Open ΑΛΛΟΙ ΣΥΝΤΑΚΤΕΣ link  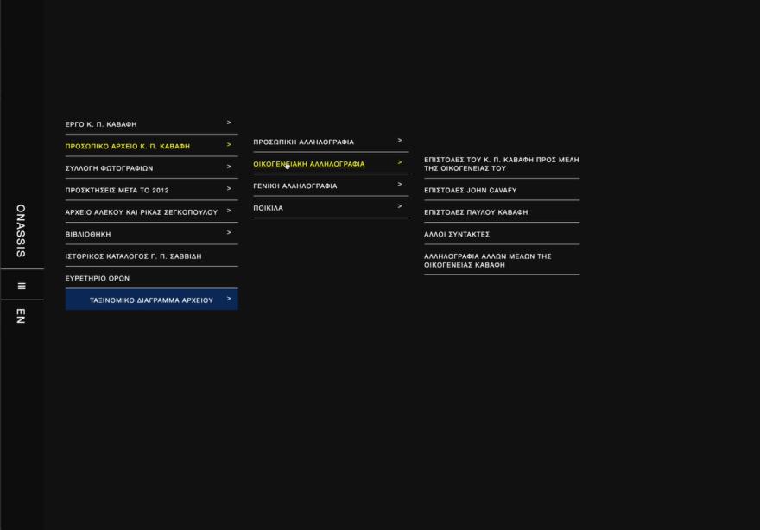tap(457, 235)
